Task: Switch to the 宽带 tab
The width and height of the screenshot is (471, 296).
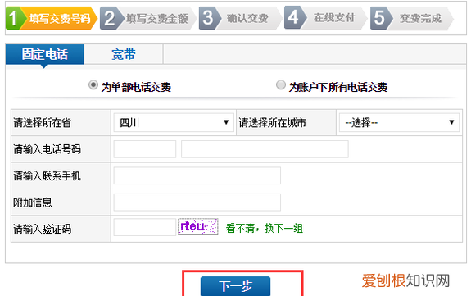Action: [x=124, y=54]
